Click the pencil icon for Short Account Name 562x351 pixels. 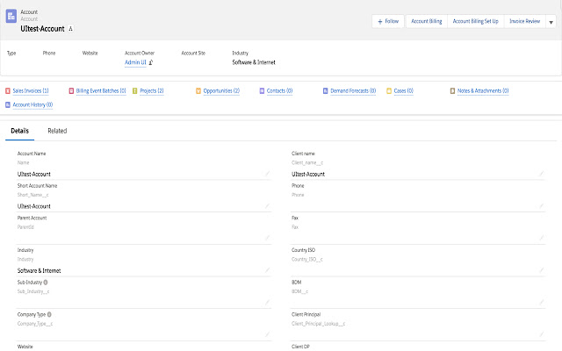tap(267, 205)
